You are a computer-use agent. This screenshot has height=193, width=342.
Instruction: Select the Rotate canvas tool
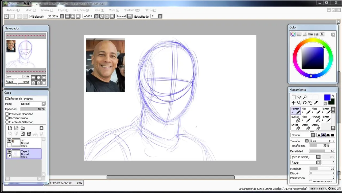tap(305, 103)
